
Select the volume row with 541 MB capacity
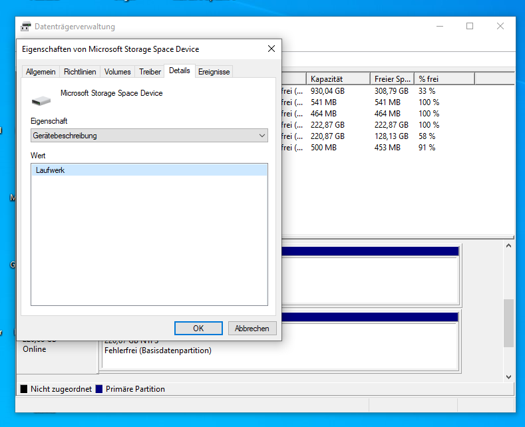click(398, 102)
